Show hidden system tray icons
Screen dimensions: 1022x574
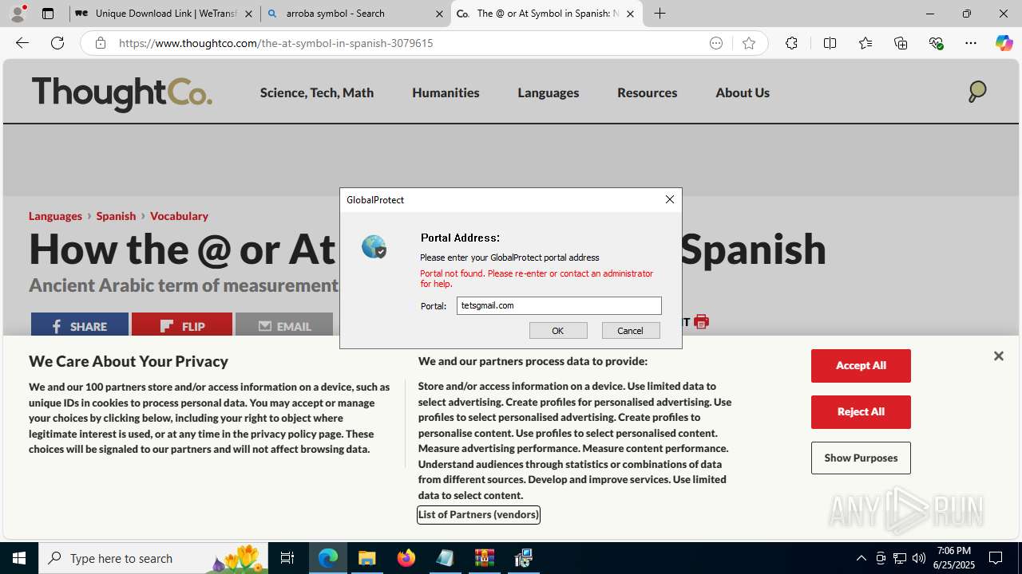coord(861,558)
